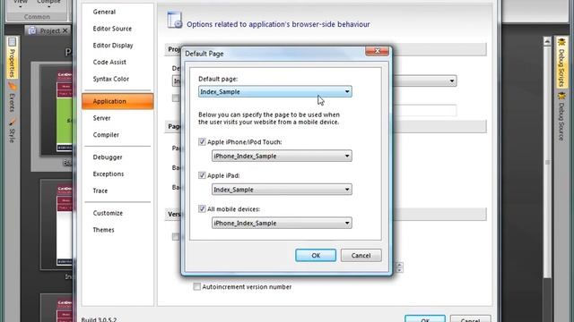
Task: Toggle the All mobile devices checkbox
Action: 202,208
